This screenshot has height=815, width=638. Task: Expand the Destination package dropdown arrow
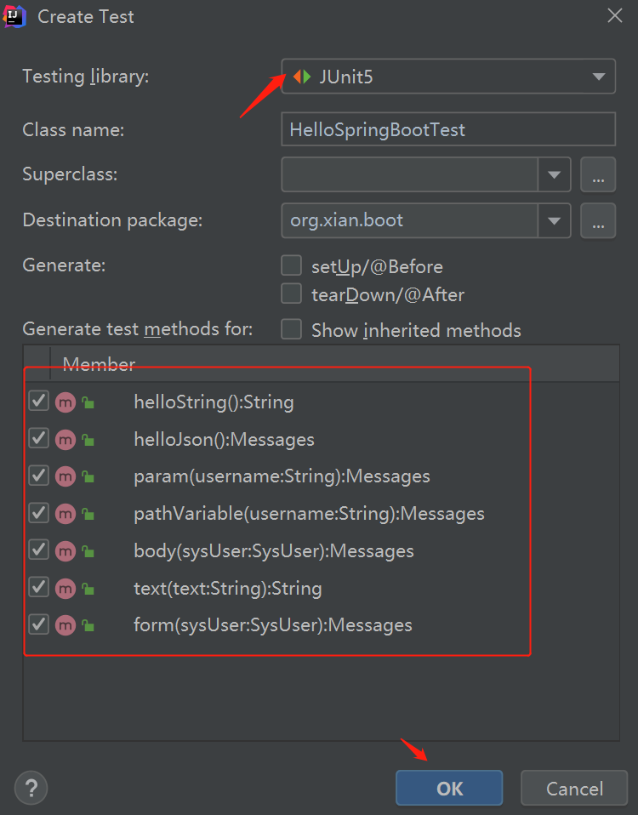coord(554,221)
